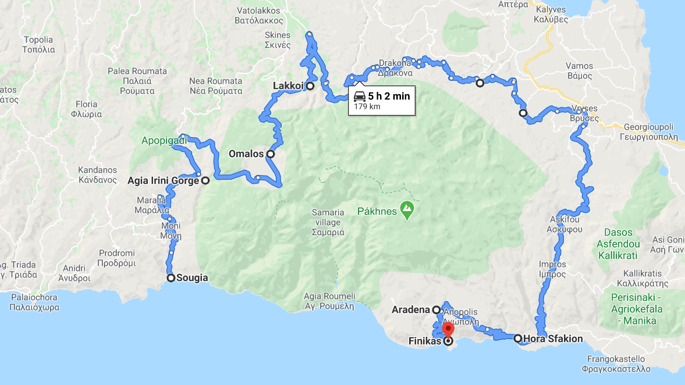Select the Lakkoi waypoint circle marker
The height and width of the screenshot is (385, 685).
click(310, 86)
